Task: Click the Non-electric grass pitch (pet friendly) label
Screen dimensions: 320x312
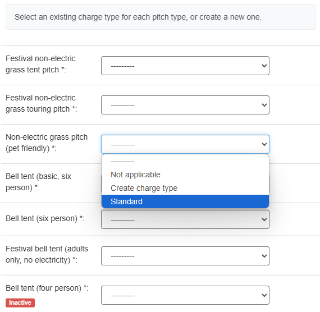Action: coord(47,143)
